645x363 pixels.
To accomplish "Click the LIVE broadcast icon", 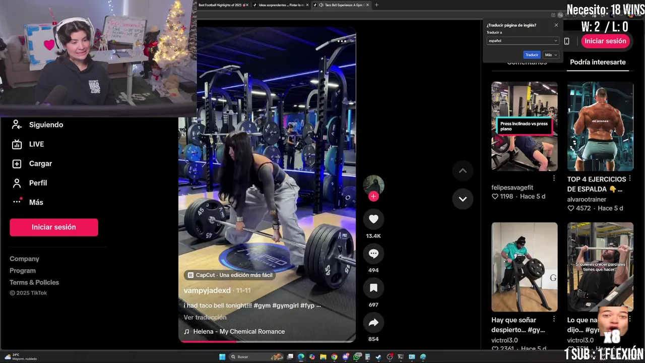I will 17,144.
